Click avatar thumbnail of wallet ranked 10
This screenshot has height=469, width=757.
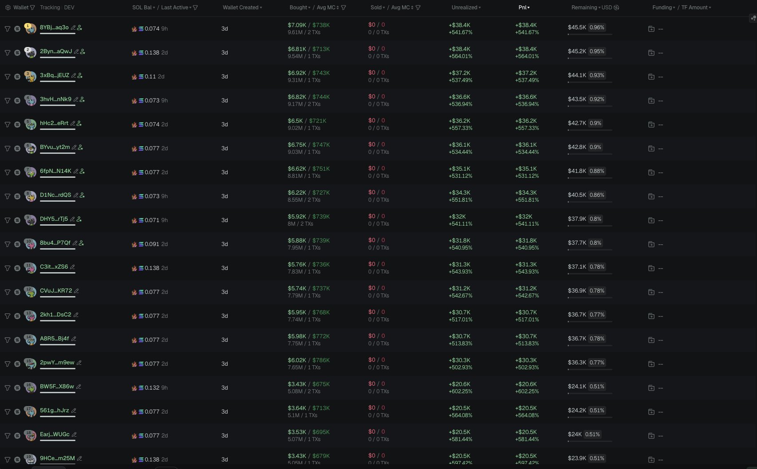click(30, 244)
